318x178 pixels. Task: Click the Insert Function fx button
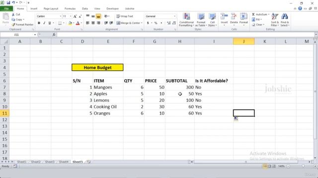tap(54, 35)
